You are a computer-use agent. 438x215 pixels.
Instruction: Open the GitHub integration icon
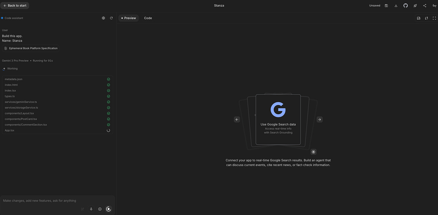tap(406, 5)
